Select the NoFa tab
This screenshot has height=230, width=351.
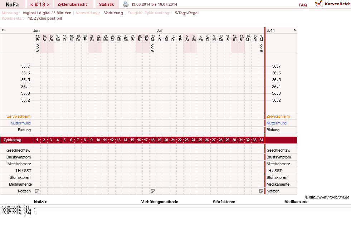pos(12,5)
